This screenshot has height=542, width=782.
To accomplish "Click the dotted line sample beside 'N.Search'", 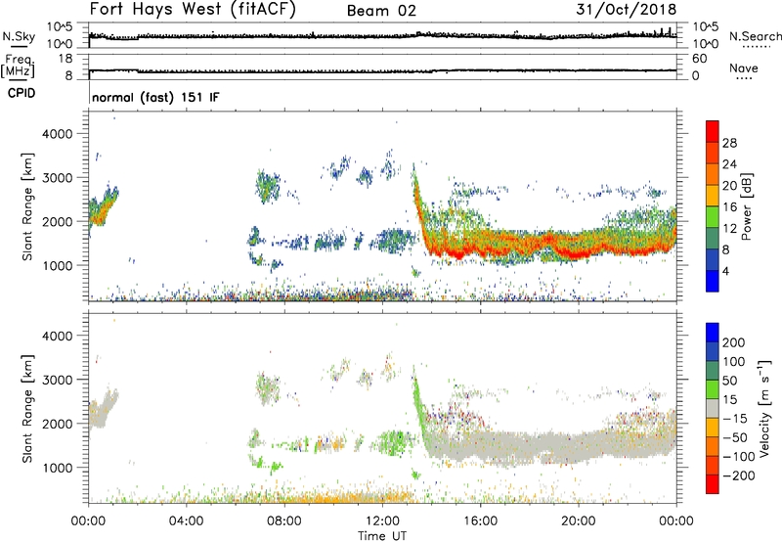I will 756,47.
